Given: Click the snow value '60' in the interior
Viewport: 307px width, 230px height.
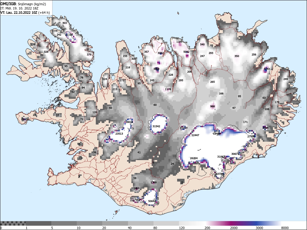Looking at the screenshot, I should (155, 105).
